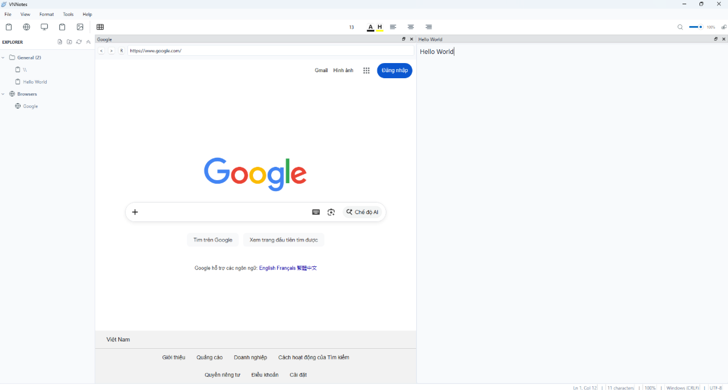Click the Google search input box
728x390 pixels.
pos(224,212)
